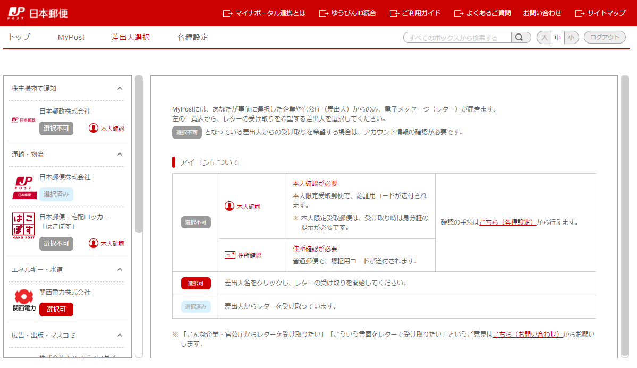637x368 pixels.
Task: Select sender 関西電力株式会社 by name
Action: 65,293
